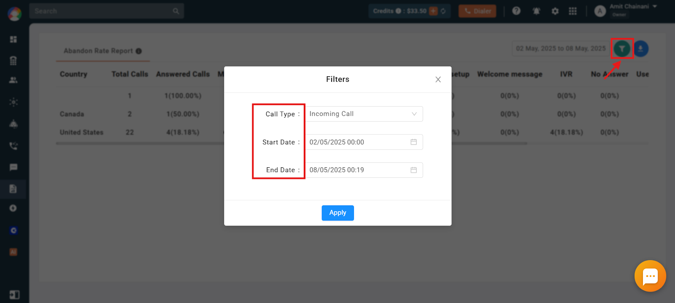
Task: Open the apps grid icon
Action: 572,11
